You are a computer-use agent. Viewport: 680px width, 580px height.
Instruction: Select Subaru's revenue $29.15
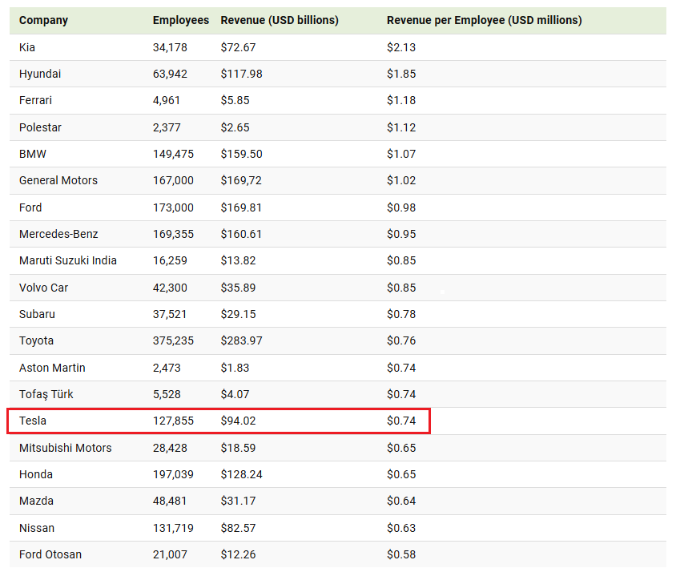pyautogui.click(x=238, y=315)
